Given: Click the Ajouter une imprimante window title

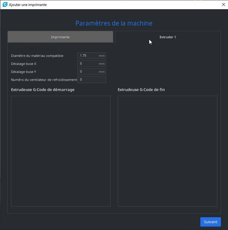Looking at the screenshot, I should (28, 5).
